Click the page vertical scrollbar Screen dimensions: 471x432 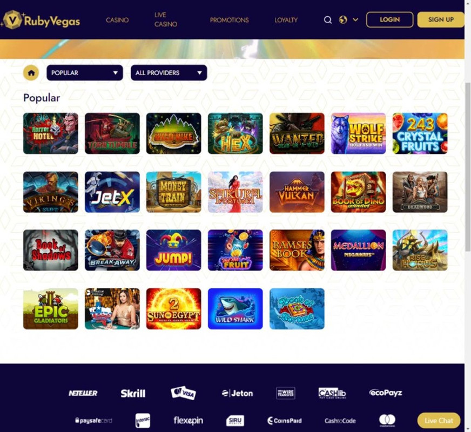click(x=468, y=167)
